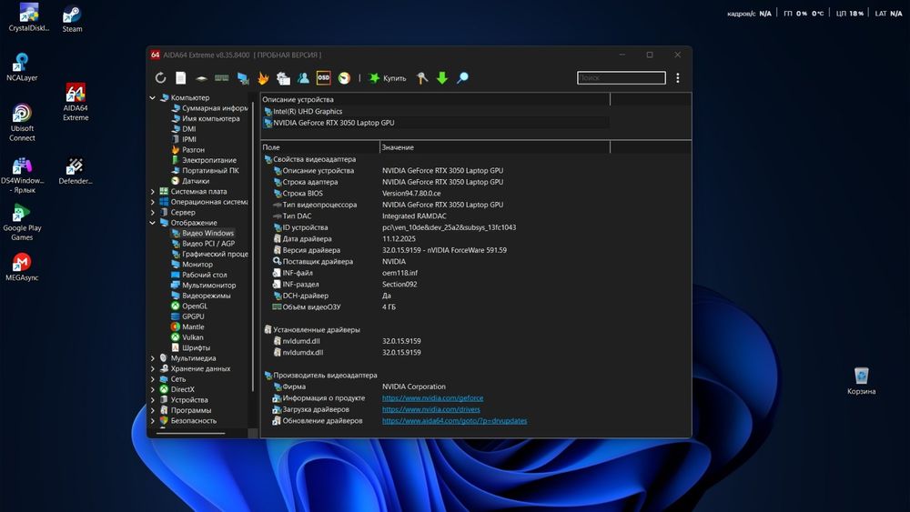Click the keys license icon in toolbar
Image resolution: width=910 pixels, height=512 pixels.
point(422,77)
